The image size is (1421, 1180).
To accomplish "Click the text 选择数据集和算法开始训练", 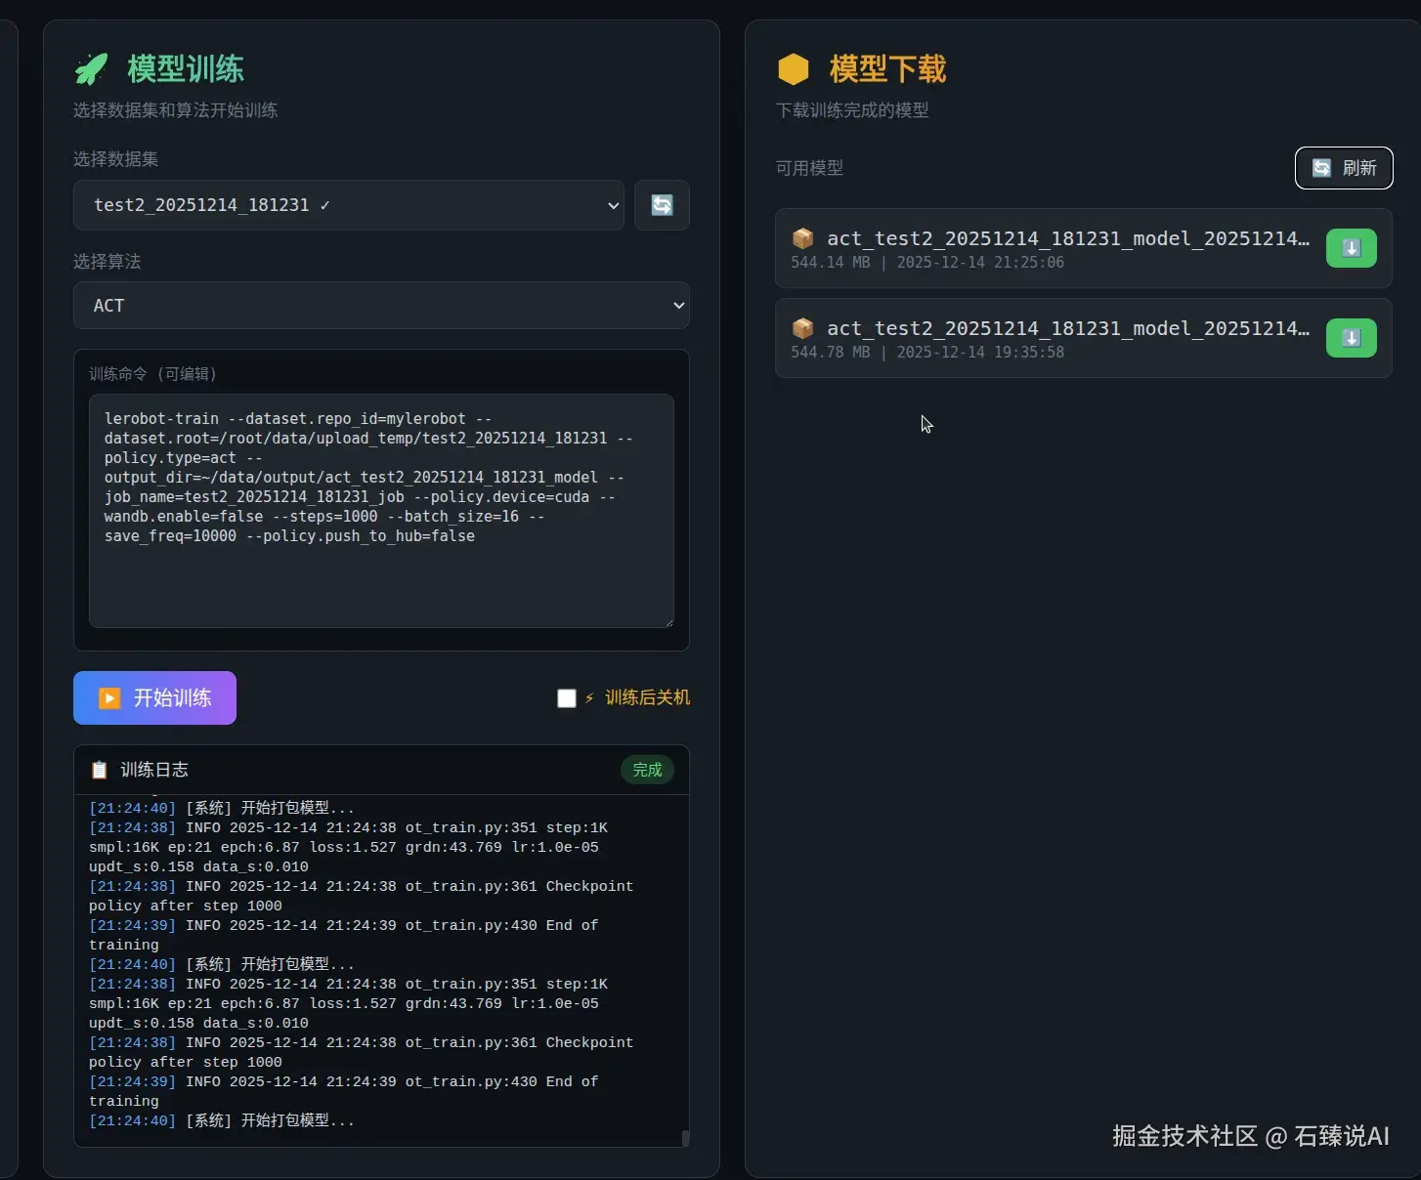I will pos(175,110).
